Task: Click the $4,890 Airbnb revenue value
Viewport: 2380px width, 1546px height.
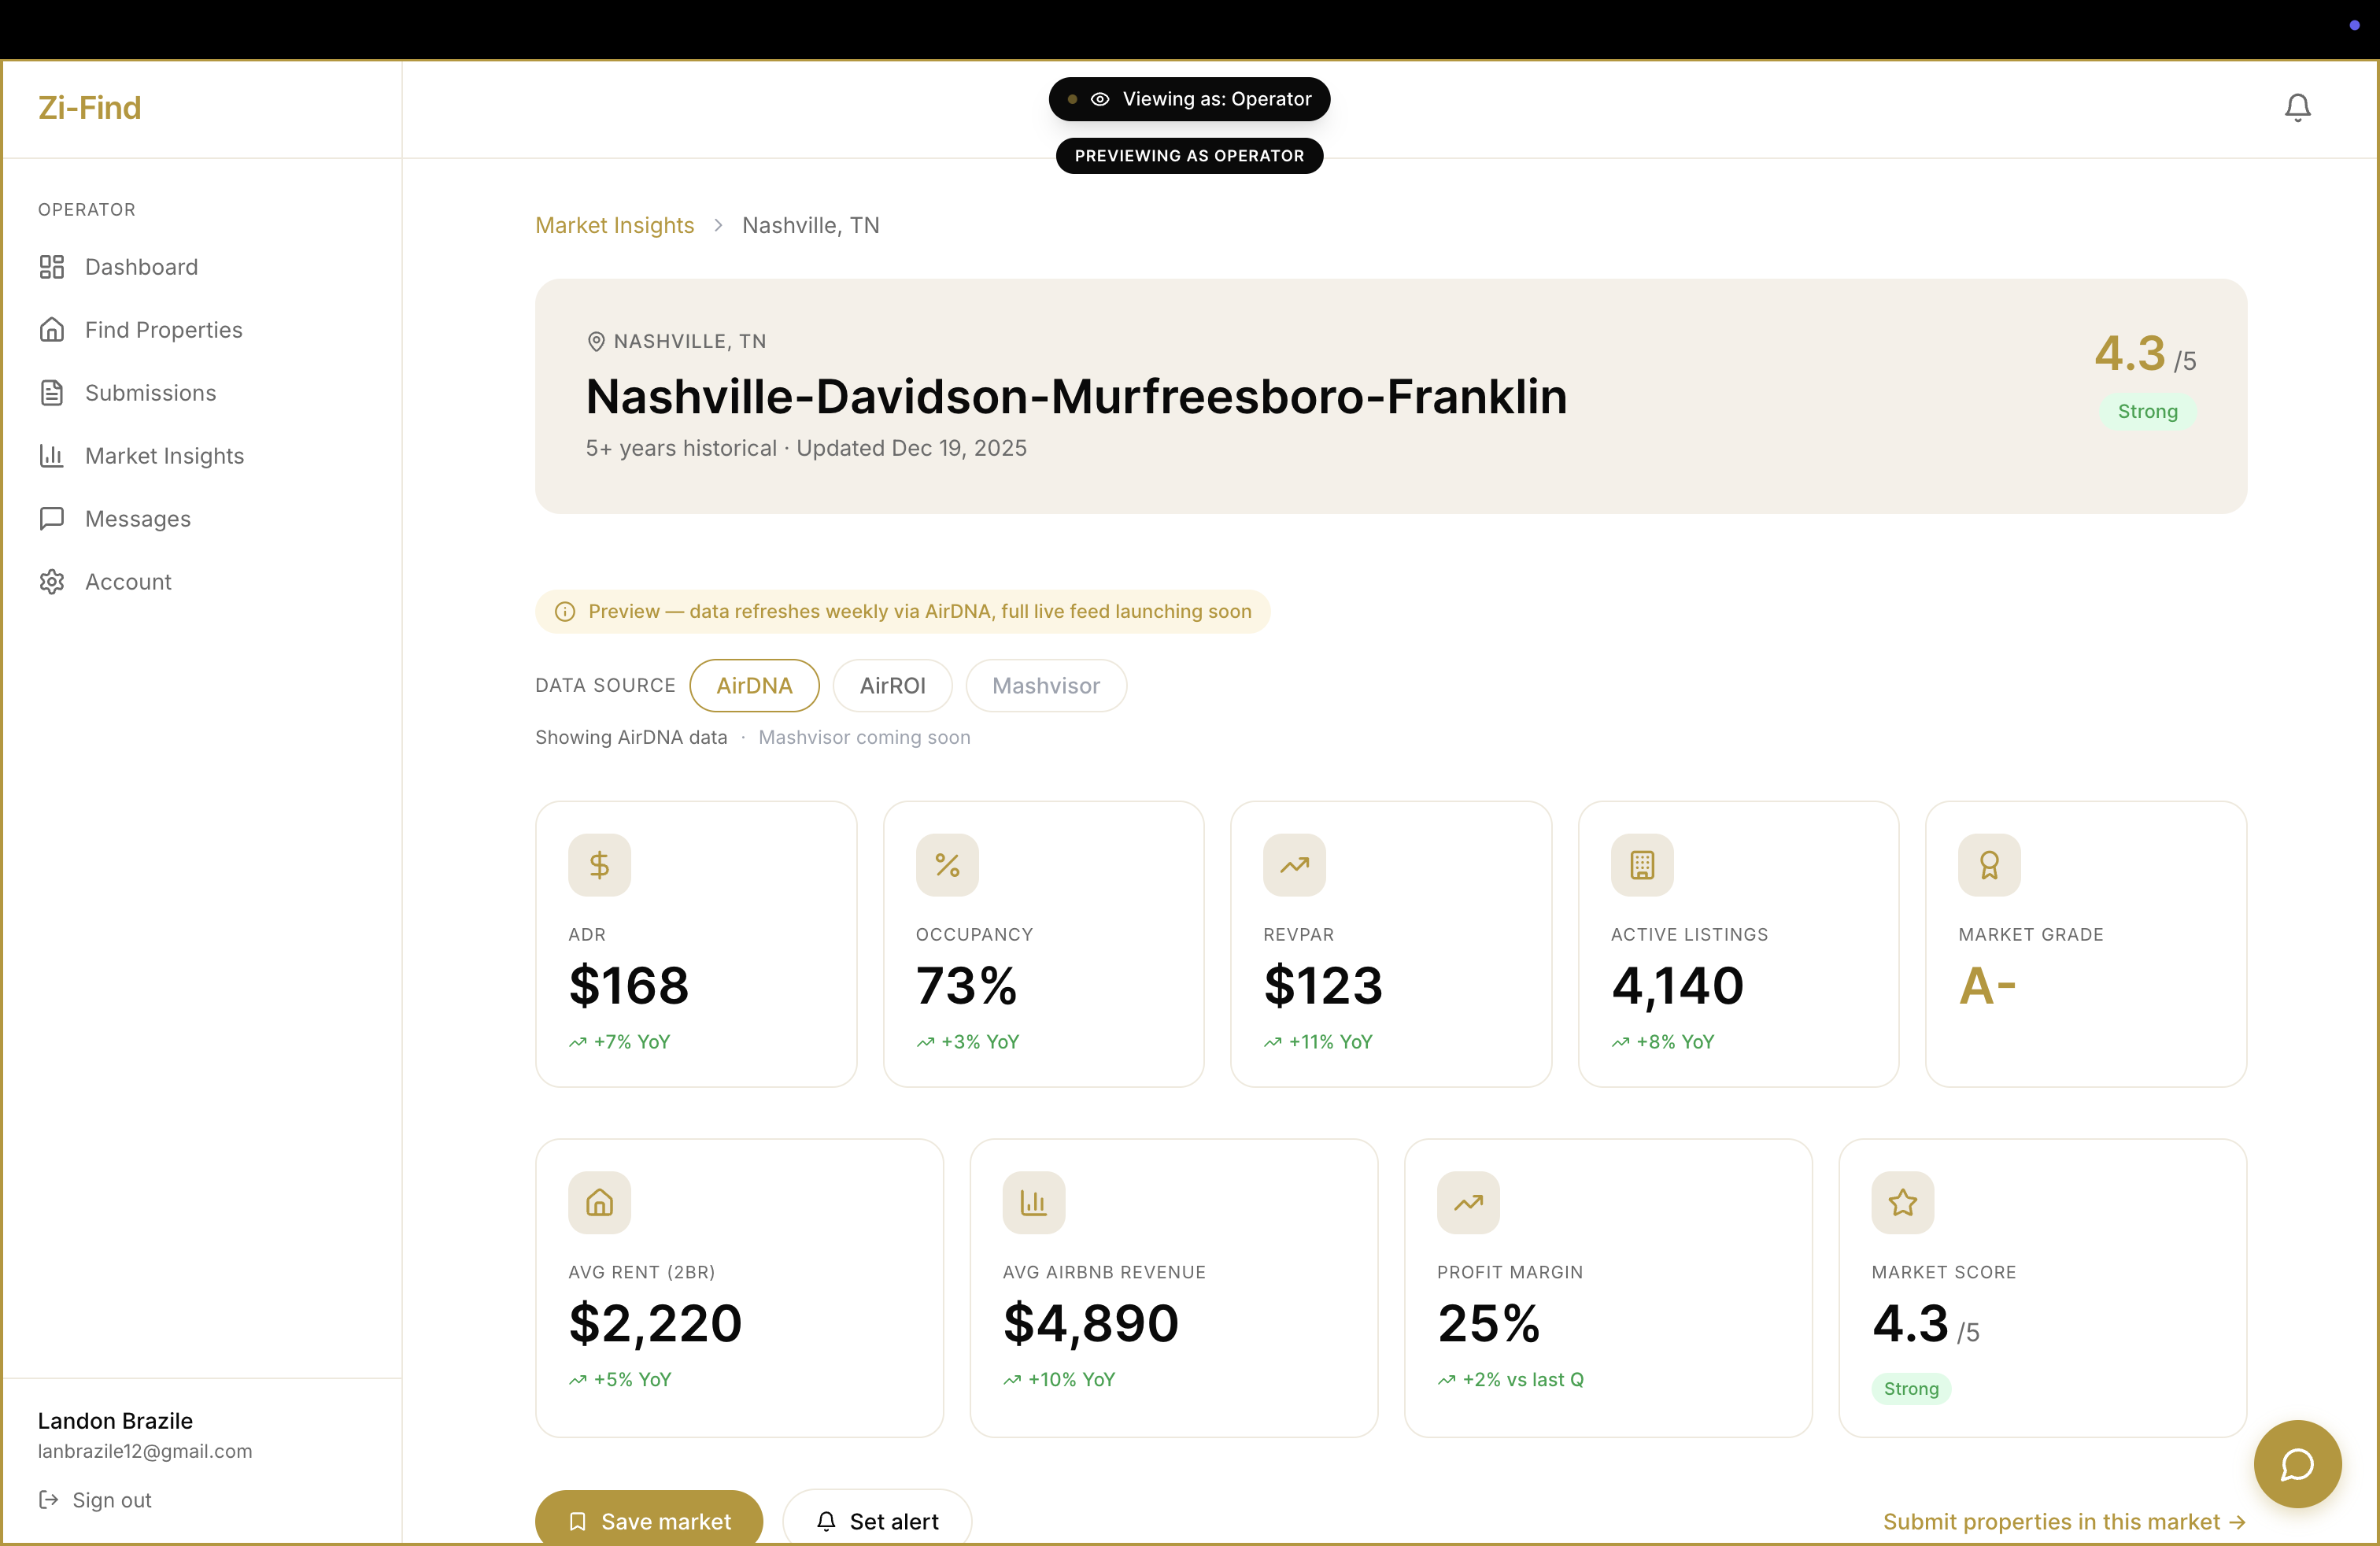Action: 1091,1324
